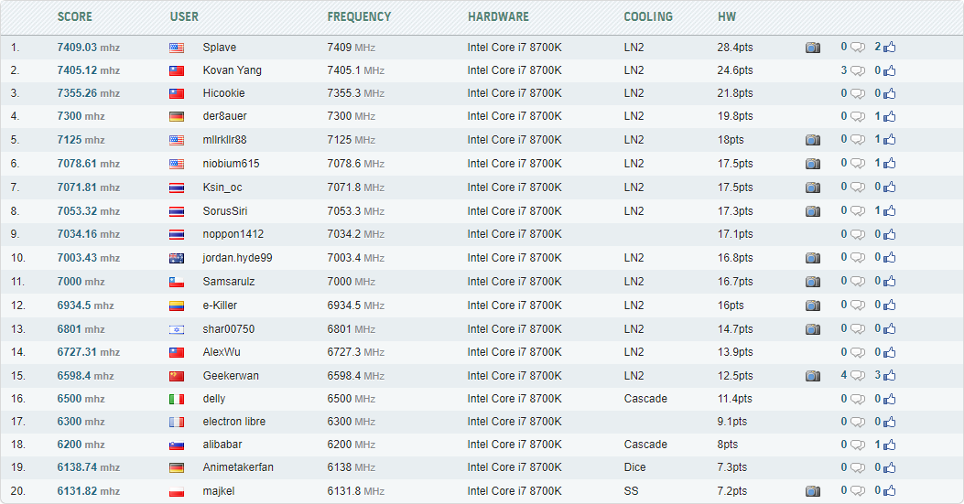
Task: Click the flag icon beside der8auer
Action: (177, 117)
